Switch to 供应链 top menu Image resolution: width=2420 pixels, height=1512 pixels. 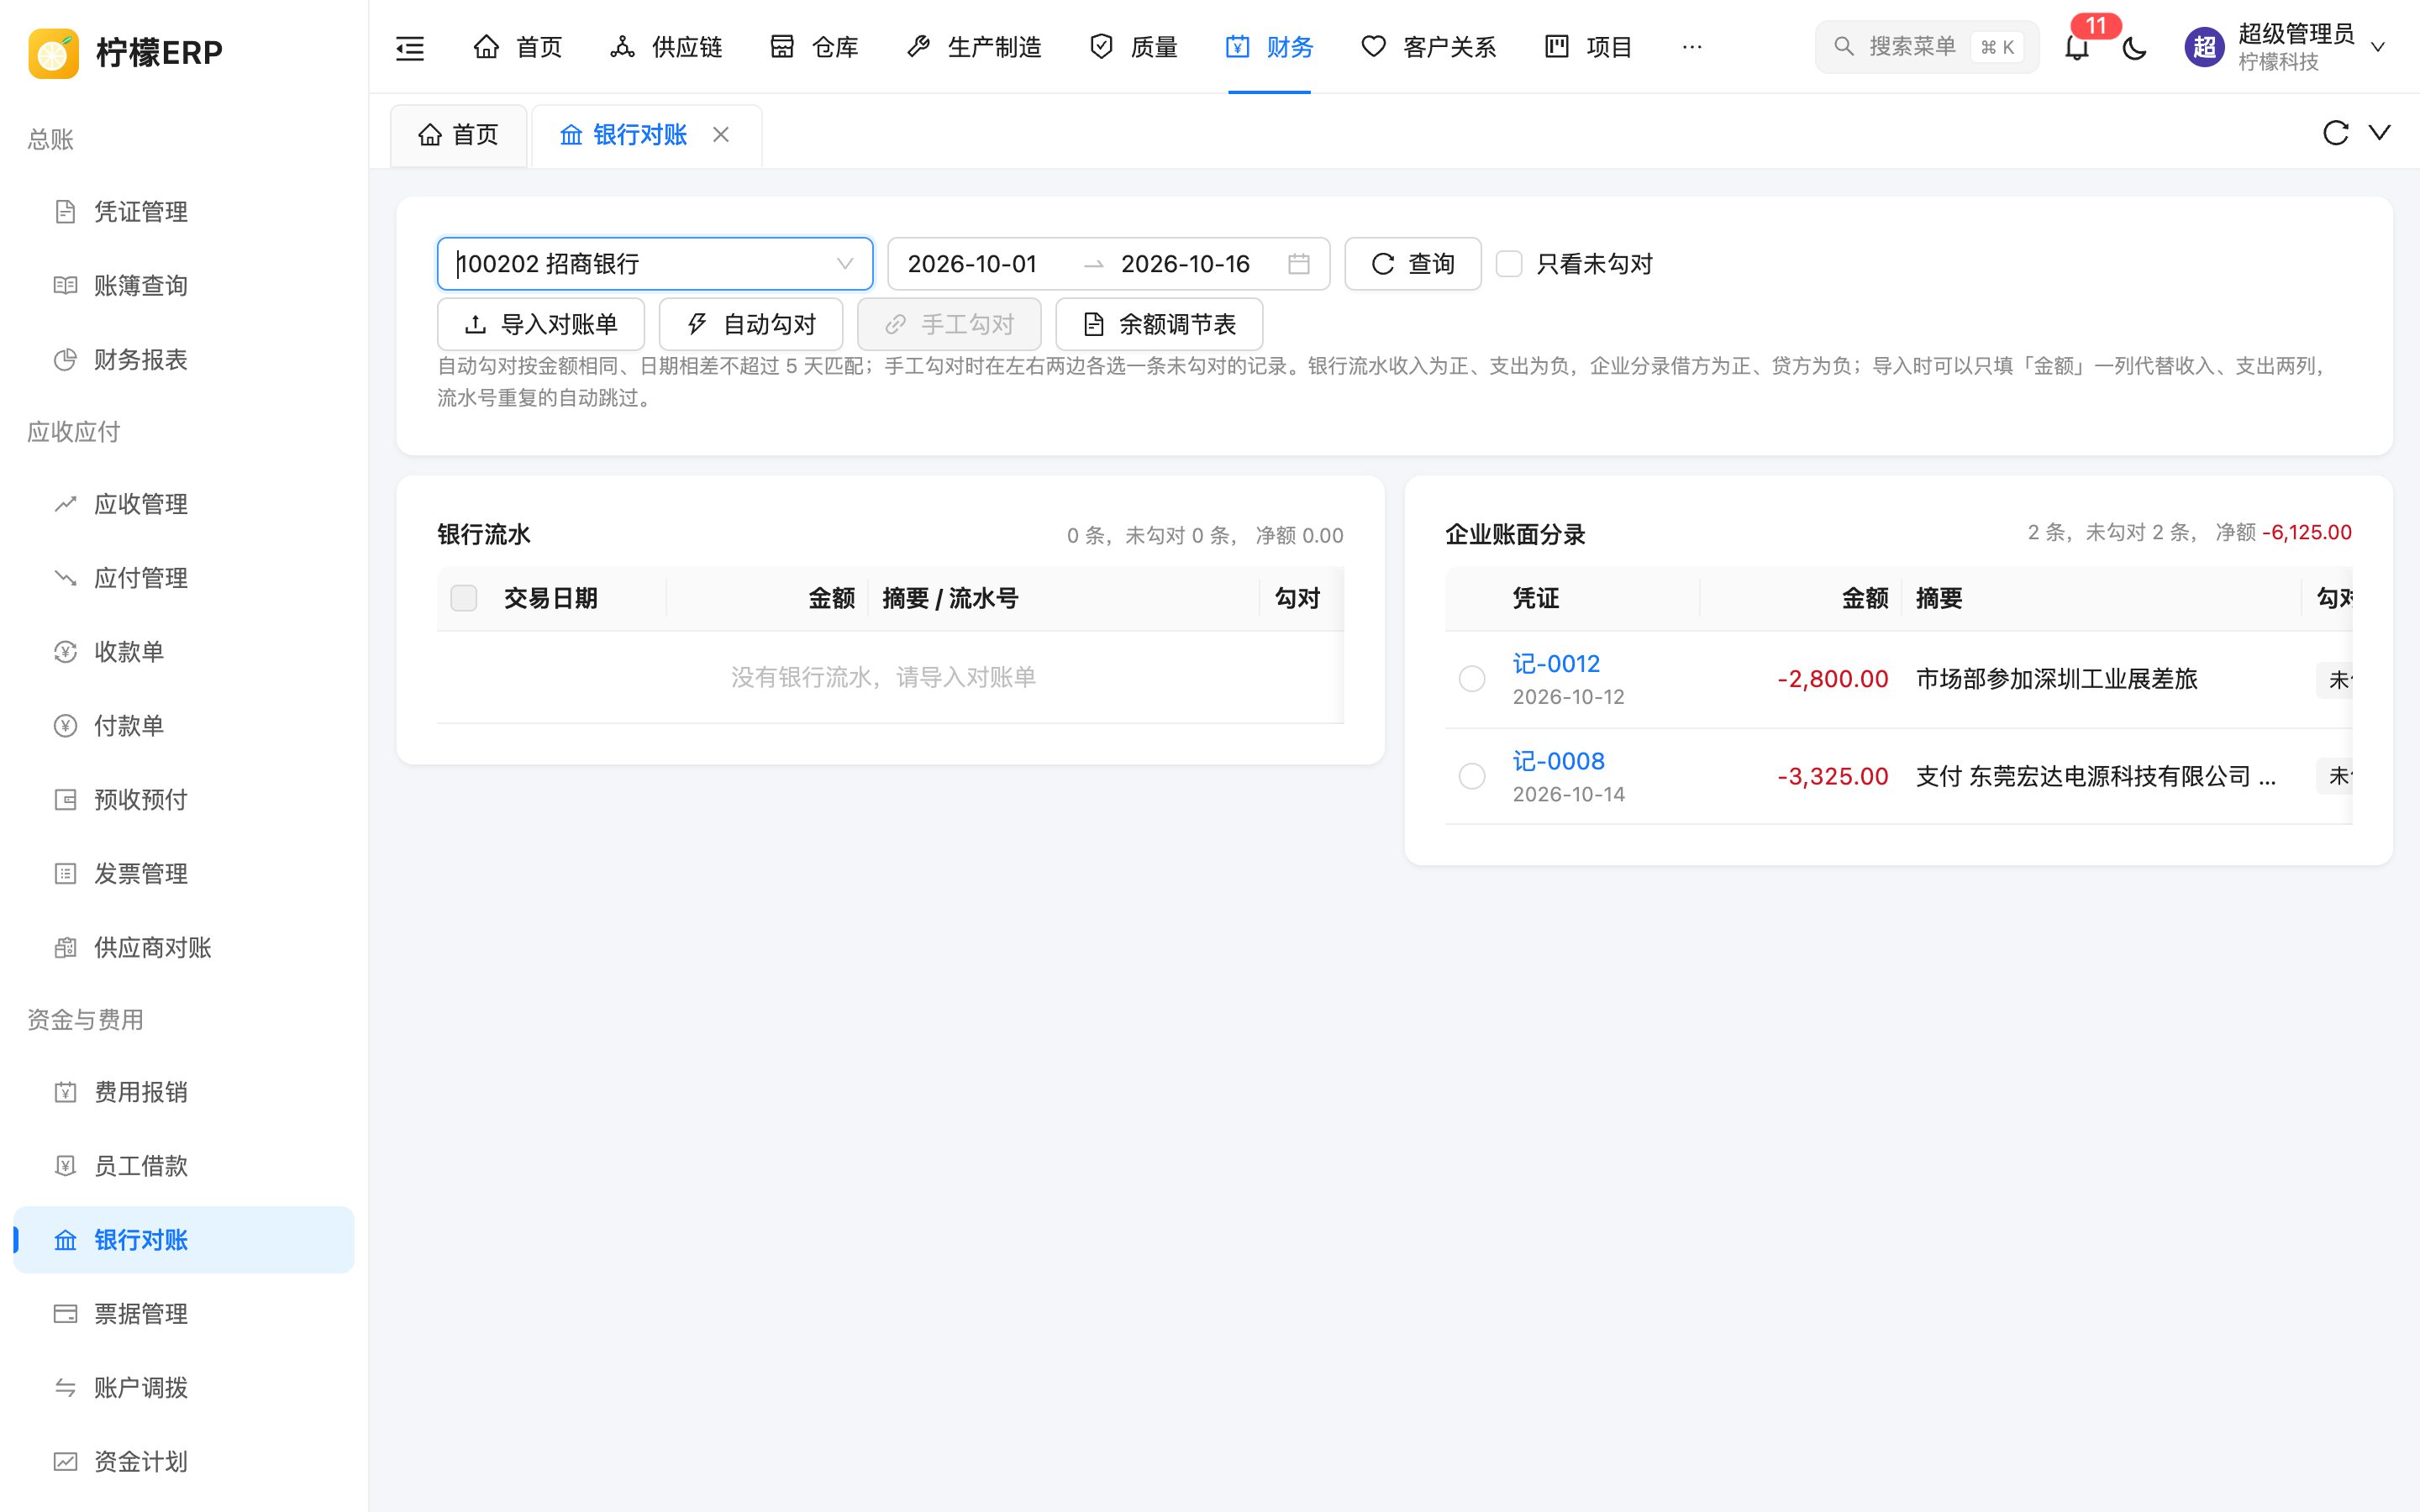click(666, 47)
